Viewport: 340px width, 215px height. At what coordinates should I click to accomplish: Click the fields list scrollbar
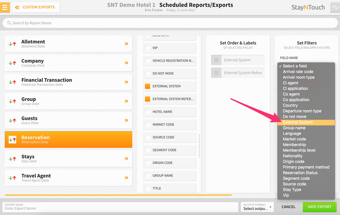199,146
